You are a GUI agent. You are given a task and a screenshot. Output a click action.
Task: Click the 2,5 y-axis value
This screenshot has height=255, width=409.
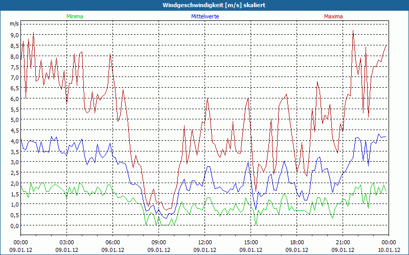pyautogui.click(x=15, y=173)
